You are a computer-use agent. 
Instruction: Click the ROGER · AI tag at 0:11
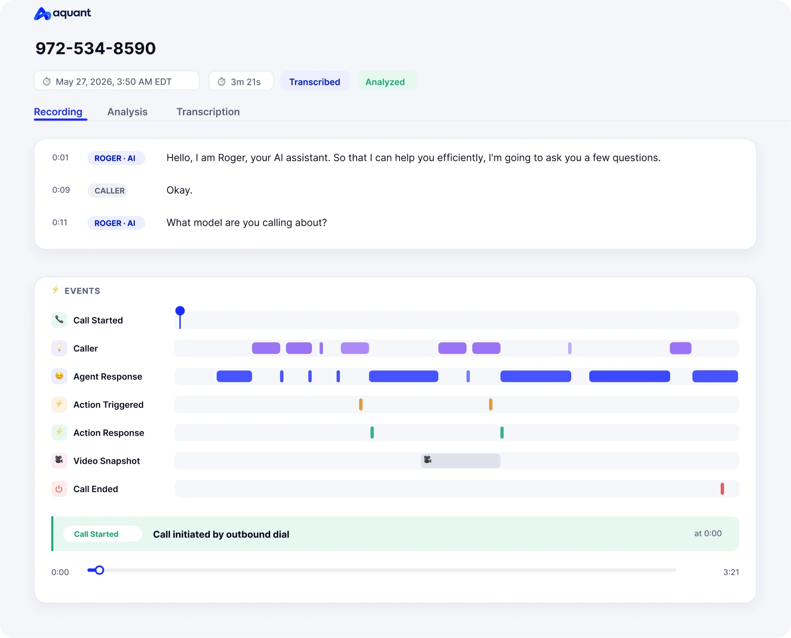pos(116,223)
